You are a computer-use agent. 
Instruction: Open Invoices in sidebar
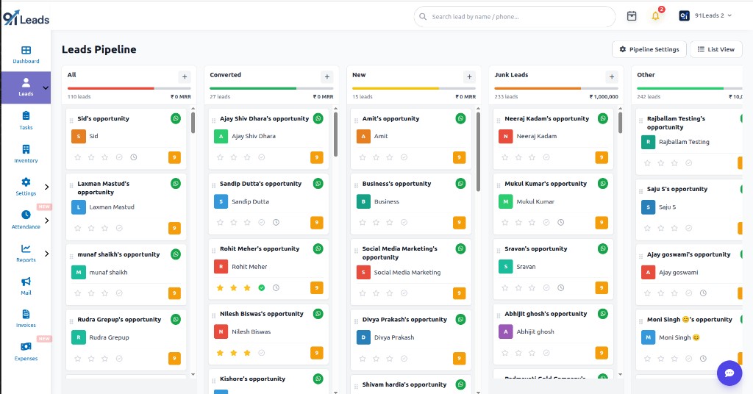coord(26,319)
